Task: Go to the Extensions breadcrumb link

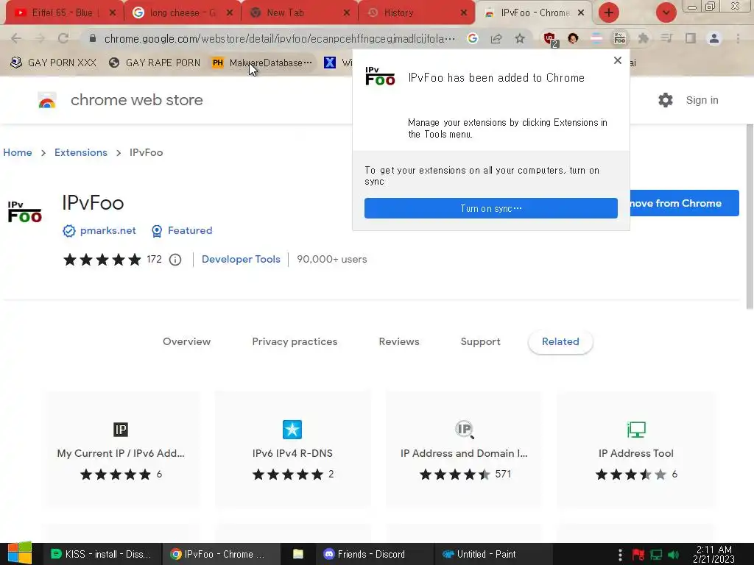Action: click(x=81, y=152)
